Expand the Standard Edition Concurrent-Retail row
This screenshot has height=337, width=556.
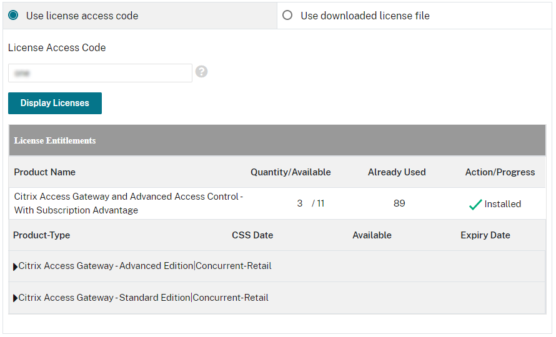(x=16, y=298)
